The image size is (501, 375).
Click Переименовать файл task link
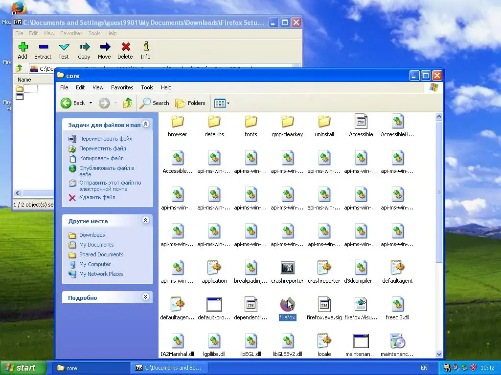106,139
